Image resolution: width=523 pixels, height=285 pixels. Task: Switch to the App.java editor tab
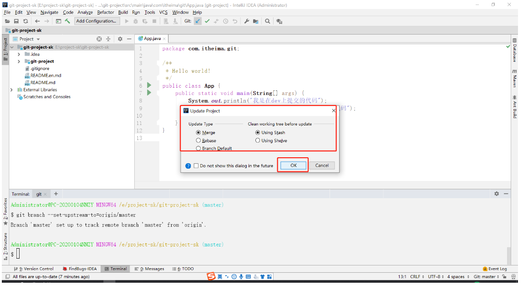[x=152, y=39]
